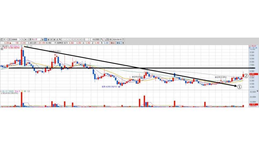Click the 관 watchlist button
This screenshot has height=145, width=259.
point(9,40)
